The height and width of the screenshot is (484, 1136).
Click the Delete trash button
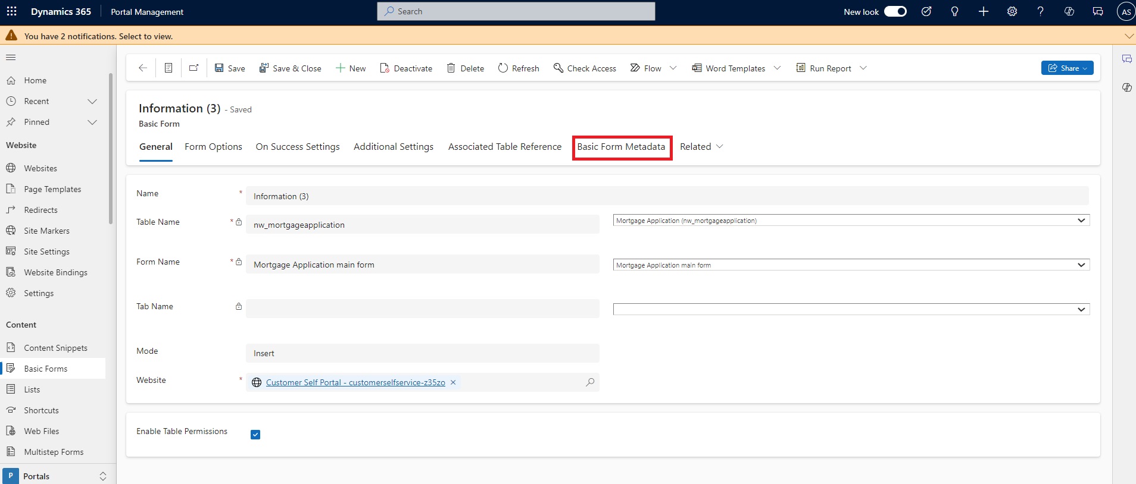pos(466,68)
